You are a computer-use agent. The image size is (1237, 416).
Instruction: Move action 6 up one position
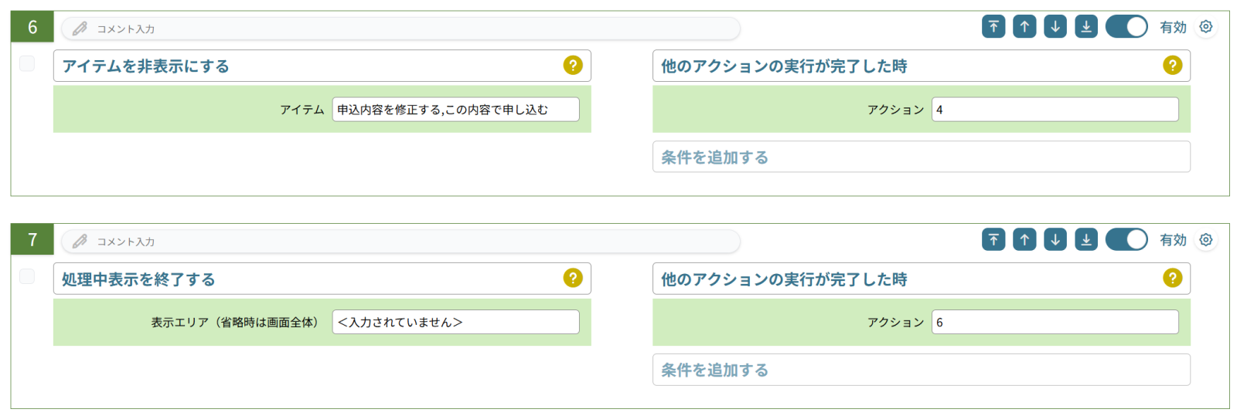click(x=1024, y=27)
